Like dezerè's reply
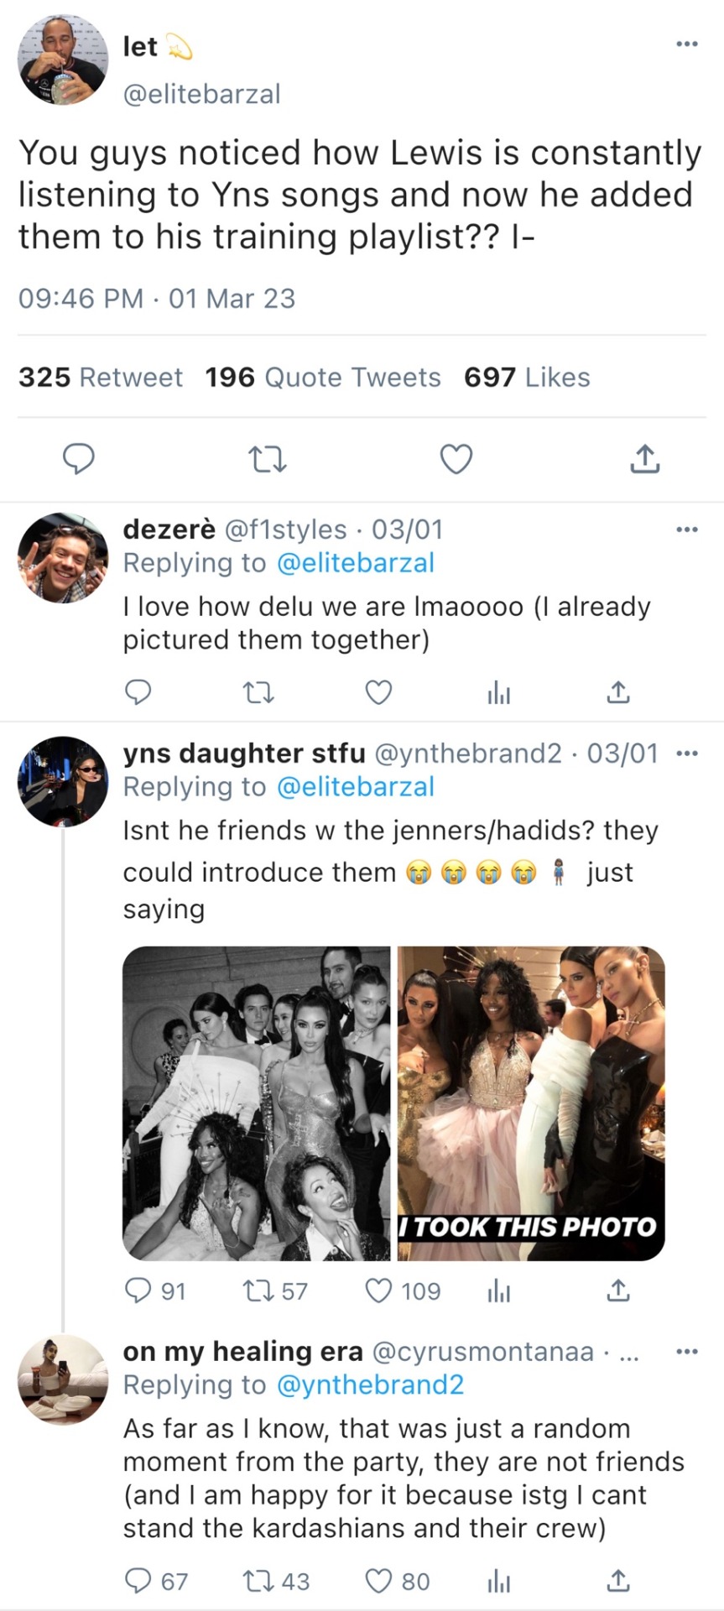724x1611 pixels. point(378,692)
